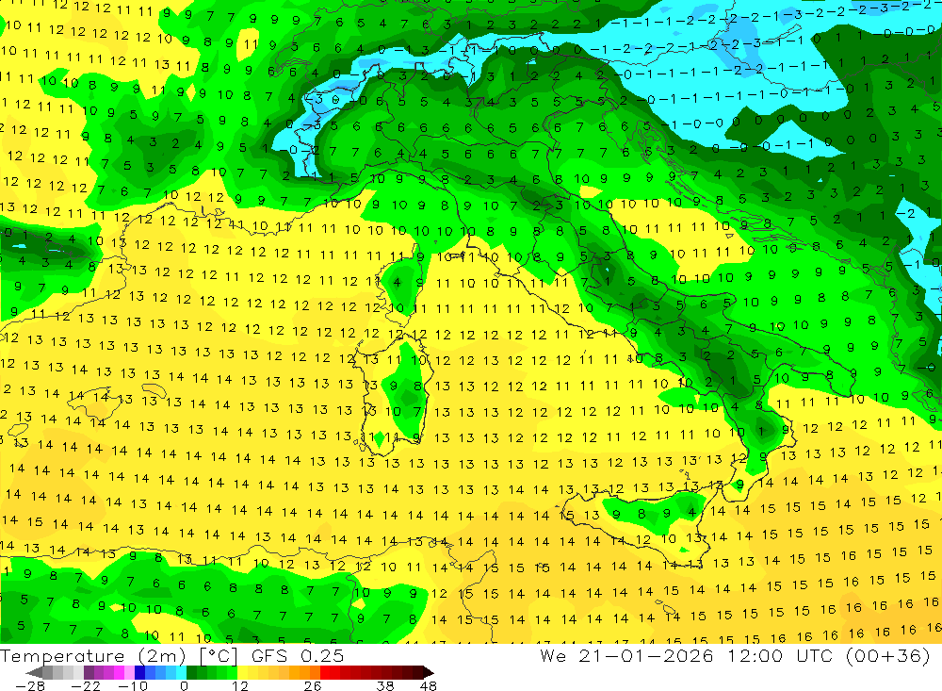Select the darkest green legend swatch above 0
This screenshot has height=691, width=942.
(191, 672)
